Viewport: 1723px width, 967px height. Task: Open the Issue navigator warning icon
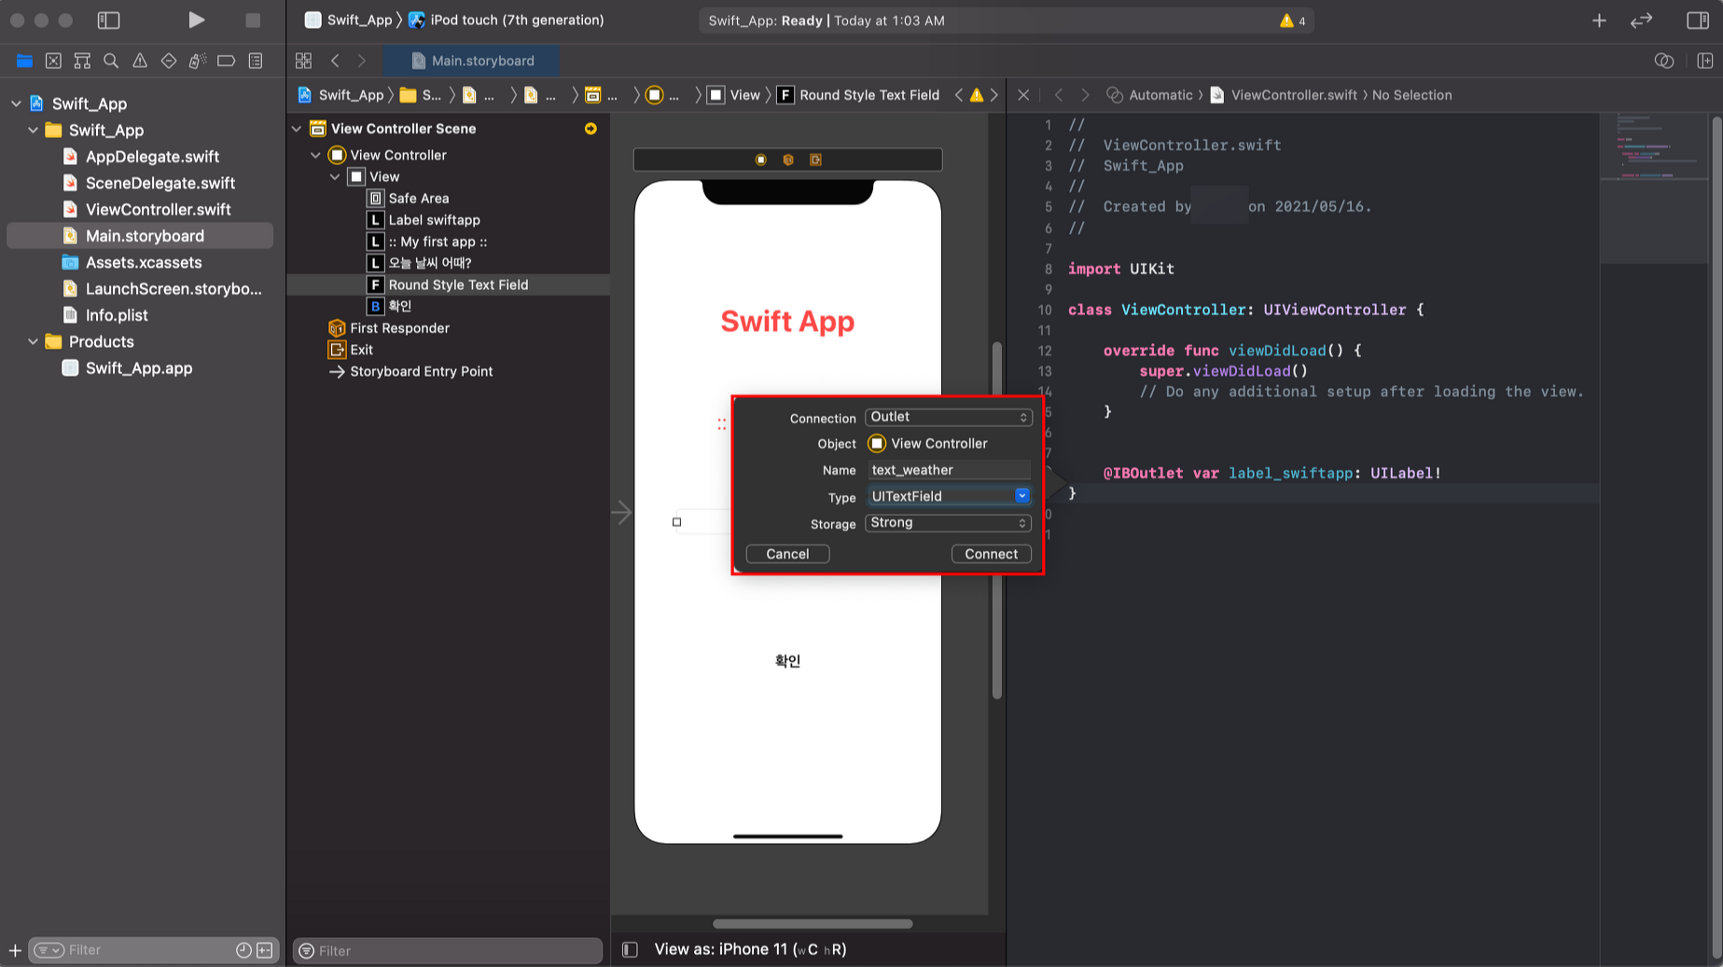click(x=140, y=61)
